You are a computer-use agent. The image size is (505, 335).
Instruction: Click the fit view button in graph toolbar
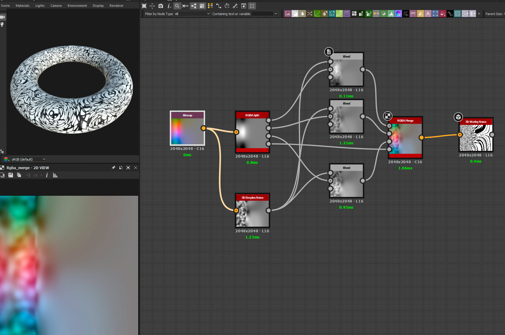tap(144, 6)
